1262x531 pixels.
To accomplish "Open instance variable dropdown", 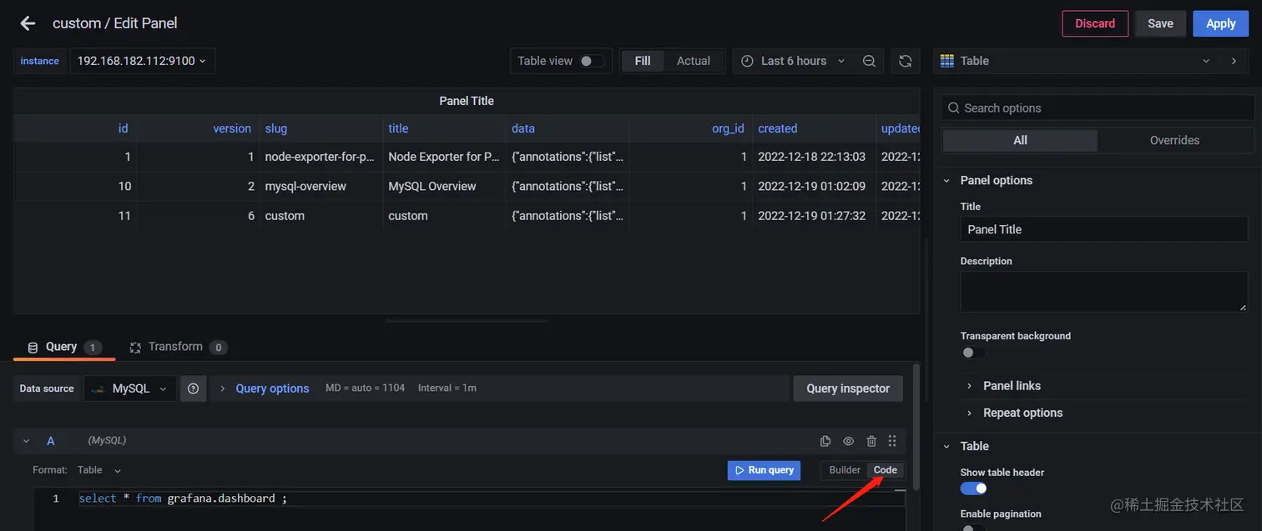I will [x=142, y=61].
